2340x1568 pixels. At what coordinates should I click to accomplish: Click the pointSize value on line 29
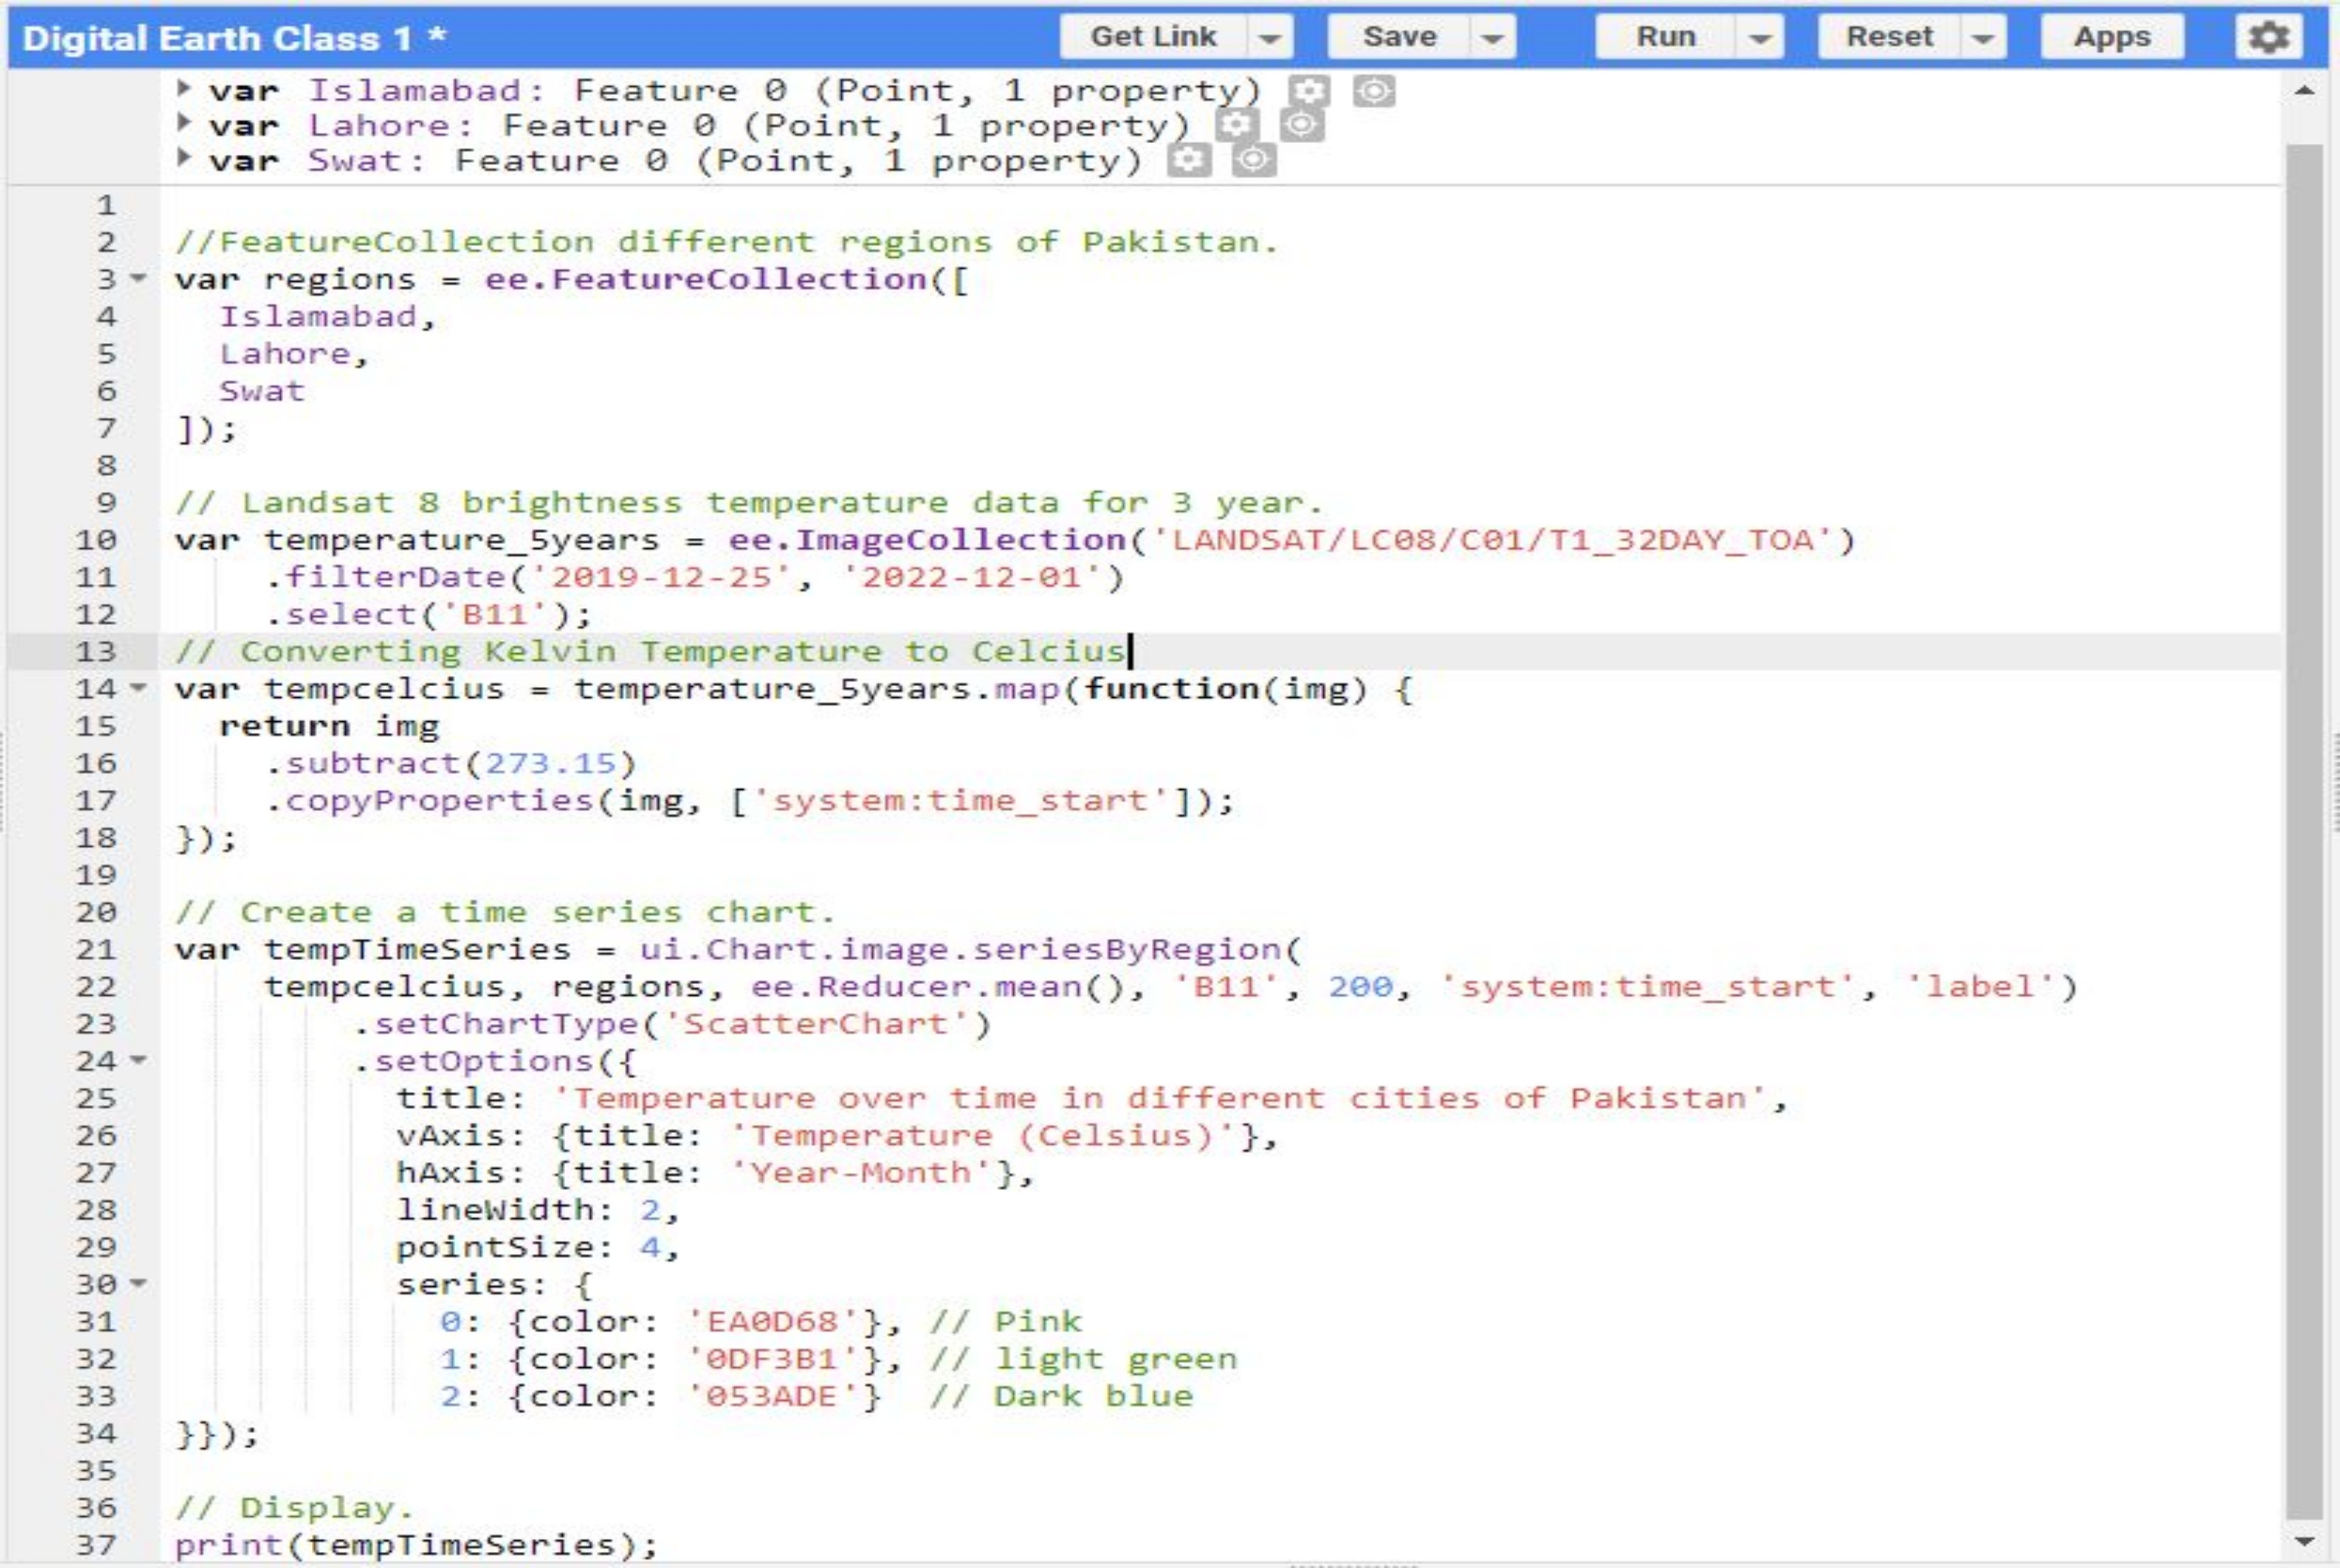point(650,1247)
